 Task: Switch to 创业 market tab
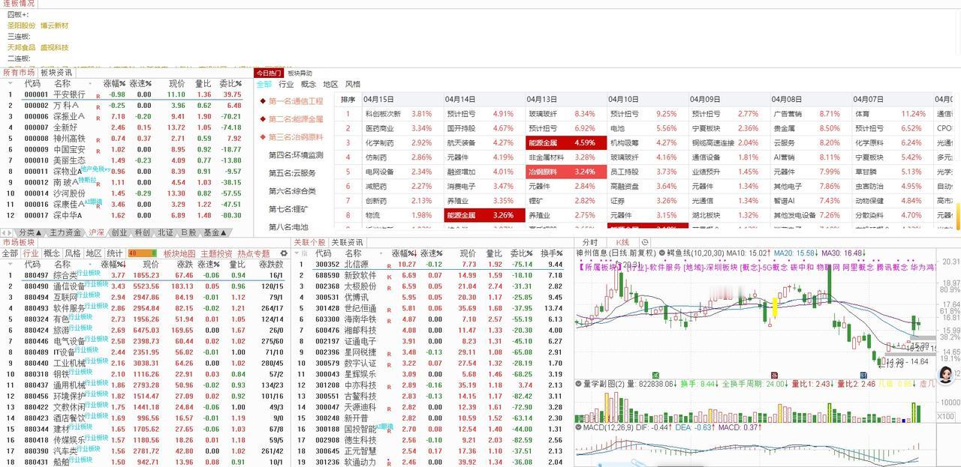point(119,232)
